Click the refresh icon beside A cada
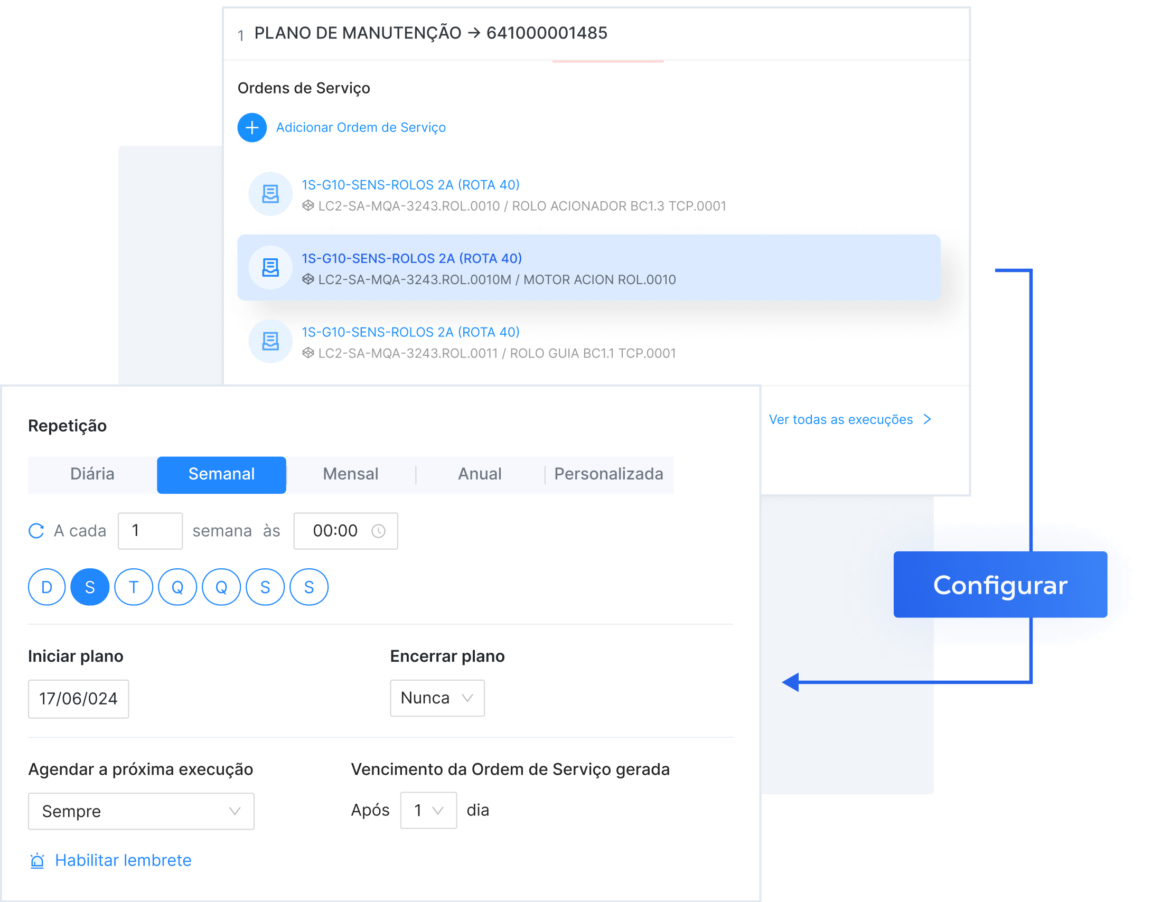This screenshot has height=902, width=1171. click(x=36, y=531)
